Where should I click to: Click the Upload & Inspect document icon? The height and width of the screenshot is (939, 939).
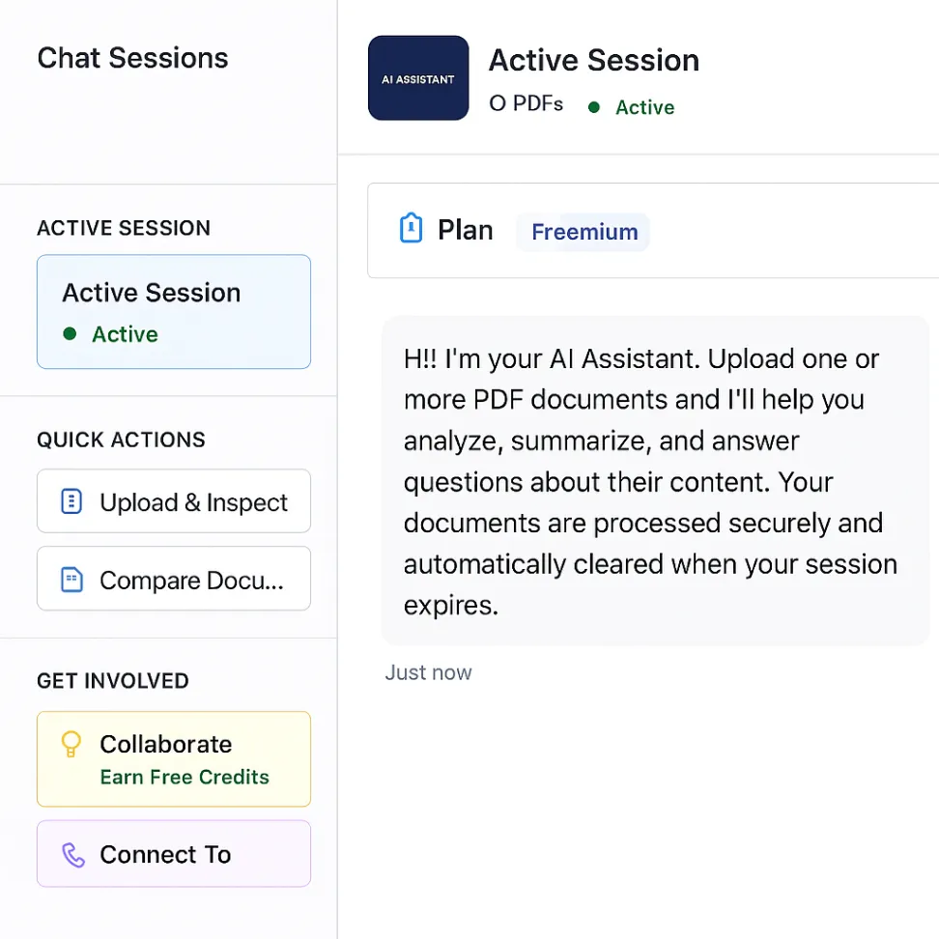tap(71, 501)
